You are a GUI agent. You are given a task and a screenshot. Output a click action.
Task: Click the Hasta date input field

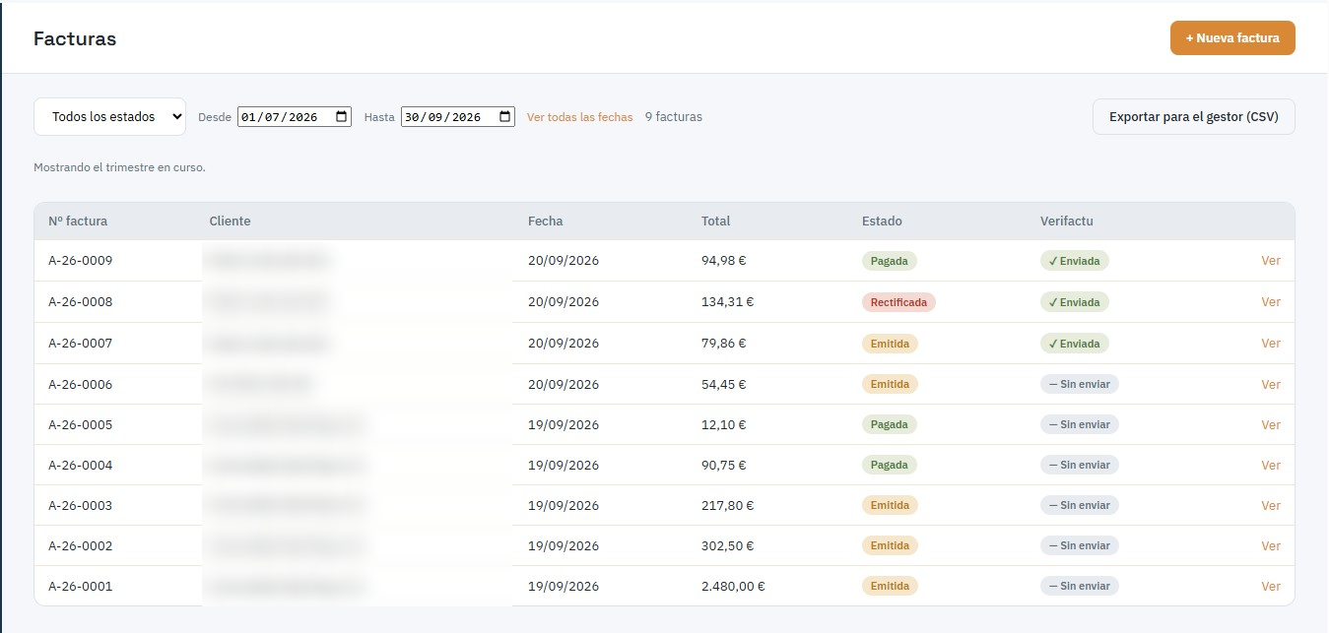click(x=457, y=116)
